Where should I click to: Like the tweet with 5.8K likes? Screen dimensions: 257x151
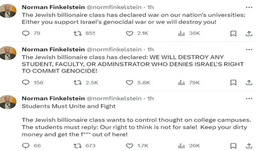(x=129, y=82)
